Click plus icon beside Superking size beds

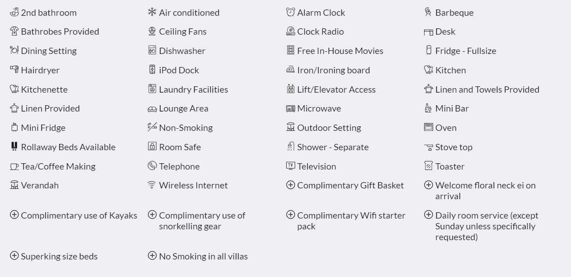14,255
